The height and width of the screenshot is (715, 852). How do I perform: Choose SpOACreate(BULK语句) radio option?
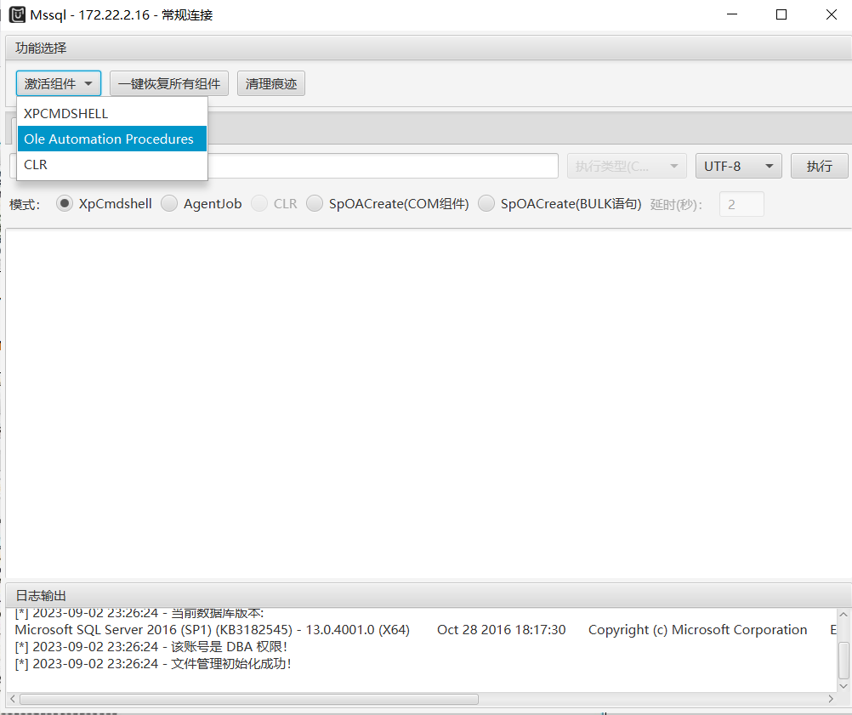coord(486,204)
